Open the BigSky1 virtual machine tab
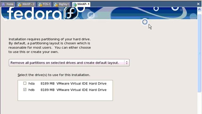The width and height of the screenshot is (202, 114). 62,4
